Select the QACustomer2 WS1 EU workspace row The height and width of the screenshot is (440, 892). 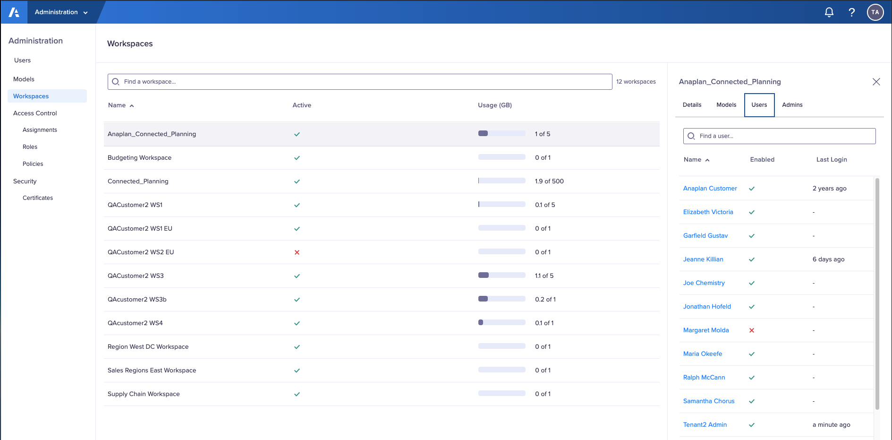[x=382, y=229]
